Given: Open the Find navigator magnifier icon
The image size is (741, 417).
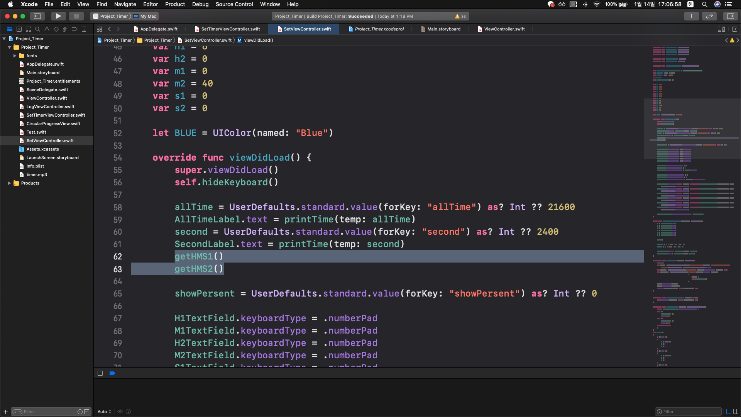Looking at the screenshot, I should pos(37,29).
